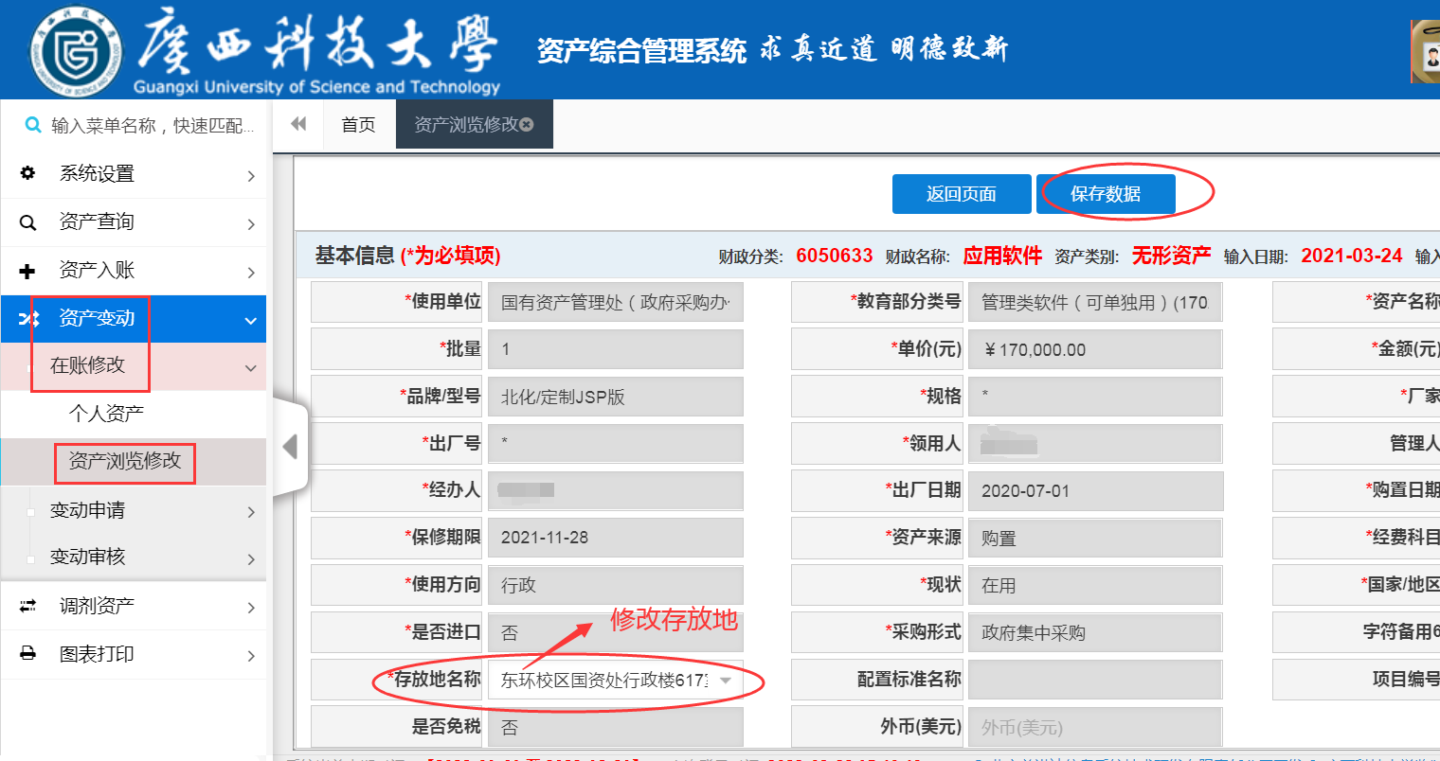
Task: Open the 存放地名称 dropdown
Action: pyautogui.click(x=725, y=681)
